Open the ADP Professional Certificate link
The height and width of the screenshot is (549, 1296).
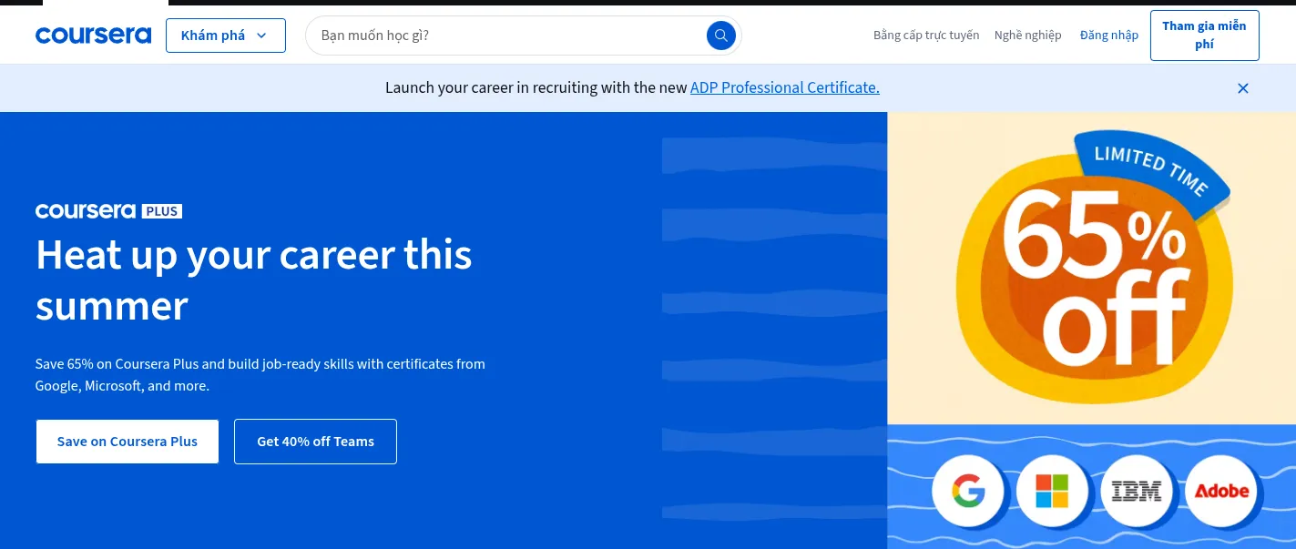coord(784,87)
